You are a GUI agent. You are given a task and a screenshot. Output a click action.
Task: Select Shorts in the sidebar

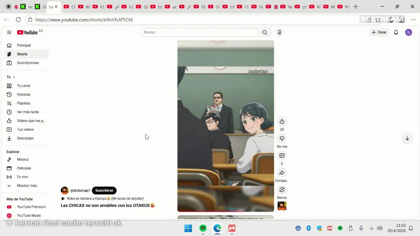[26, 54]
